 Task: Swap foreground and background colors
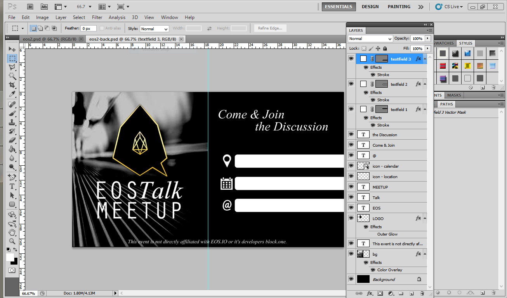tap(15, 249)
